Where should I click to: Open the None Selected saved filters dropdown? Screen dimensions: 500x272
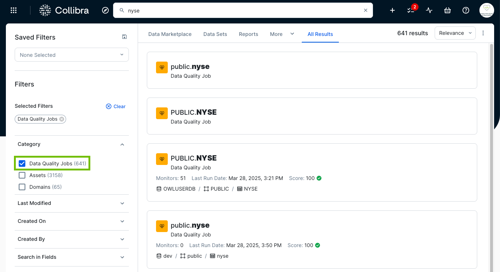(x=72, y=55)
